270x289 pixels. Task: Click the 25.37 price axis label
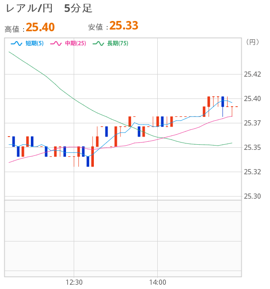pos(252,123)
